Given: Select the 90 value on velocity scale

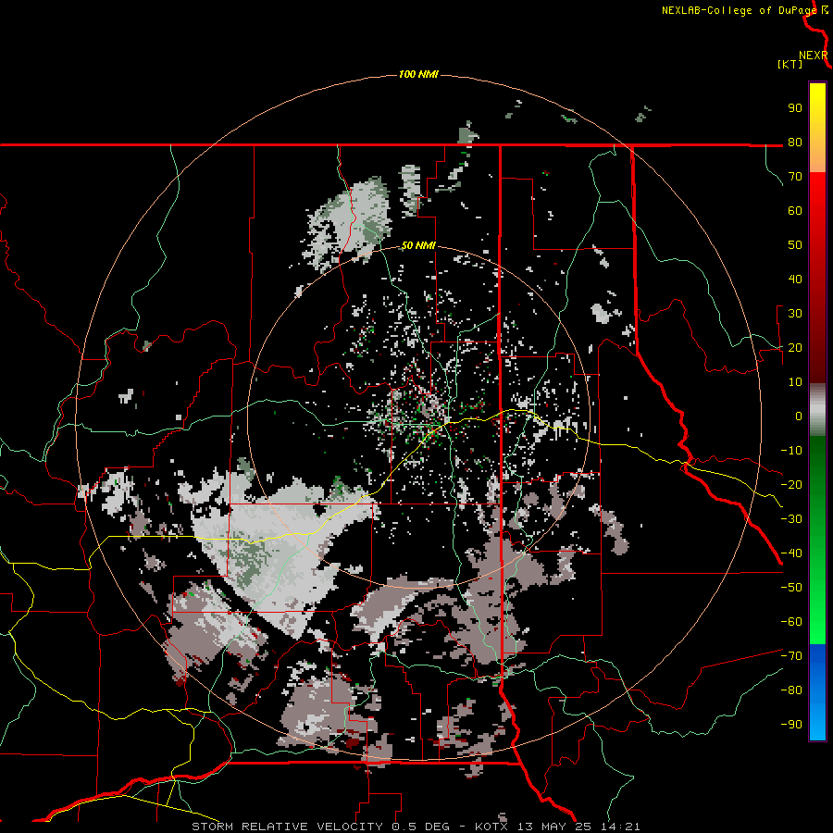Looking at the screenshot, I should (795, 108).
